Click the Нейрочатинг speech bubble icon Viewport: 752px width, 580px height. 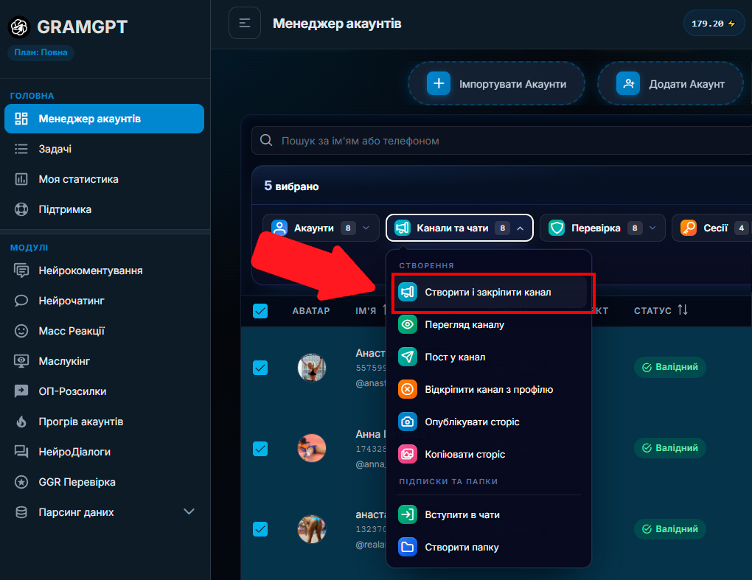[x=21, y=301]
